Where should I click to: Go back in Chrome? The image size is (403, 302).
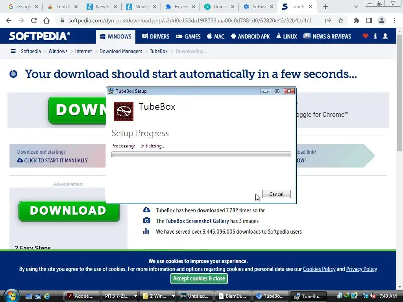pos(9,20)
